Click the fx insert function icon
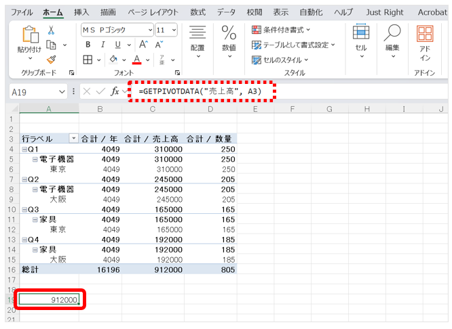The image size is (452, 329). coord(115,91)
